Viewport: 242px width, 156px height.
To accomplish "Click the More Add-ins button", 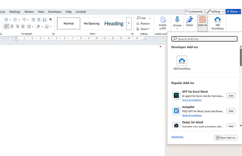I will (226, 138).
